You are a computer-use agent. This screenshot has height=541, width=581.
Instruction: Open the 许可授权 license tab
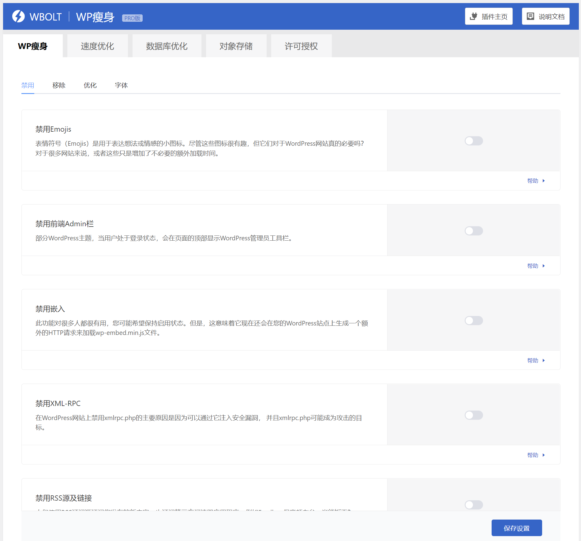[301, 46]
